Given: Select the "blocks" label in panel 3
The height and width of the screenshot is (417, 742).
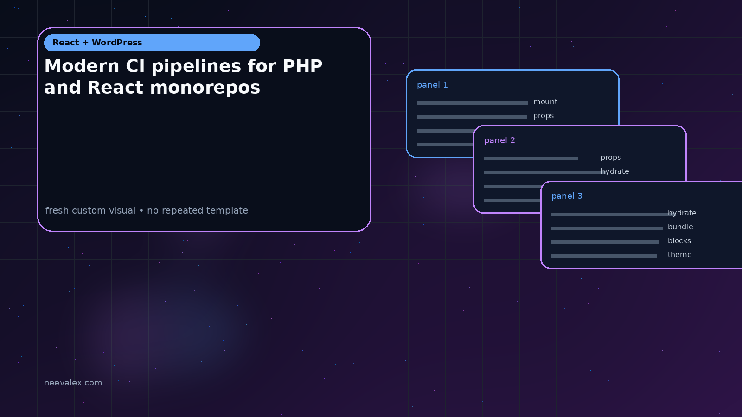Looking at the screenshot, I should coord(679,241).
